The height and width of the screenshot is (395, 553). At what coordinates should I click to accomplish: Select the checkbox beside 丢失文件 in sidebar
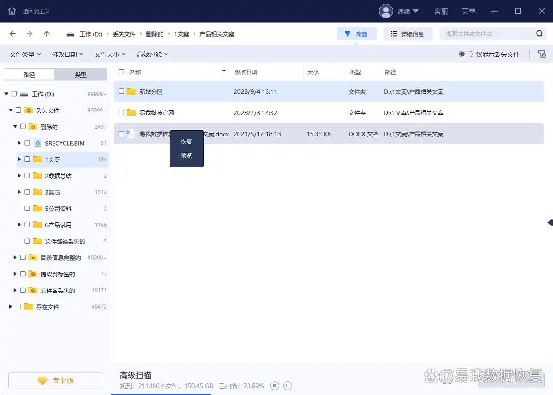pyautogui.click(x=20, y=110)
